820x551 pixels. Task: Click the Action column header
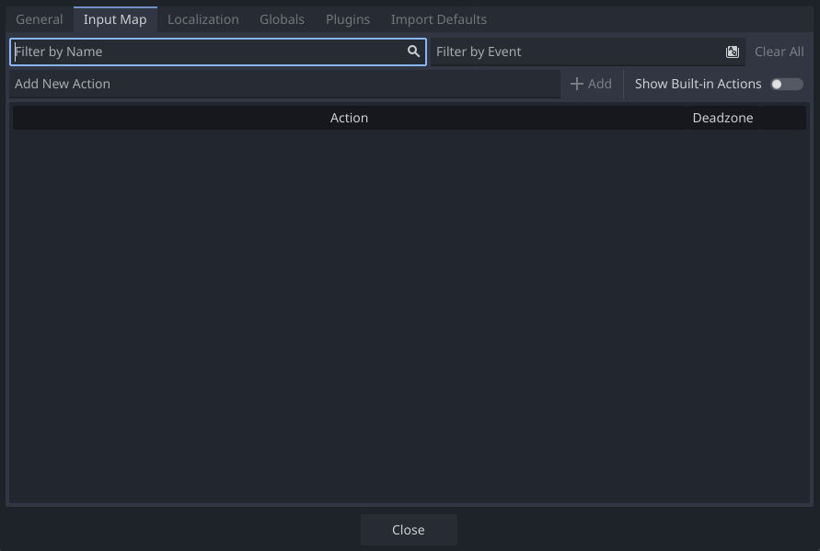349,118
